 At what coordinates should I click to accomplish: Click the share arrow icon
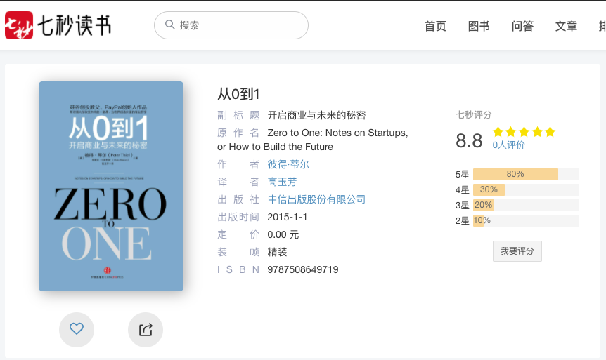click(x=146, y=330)
